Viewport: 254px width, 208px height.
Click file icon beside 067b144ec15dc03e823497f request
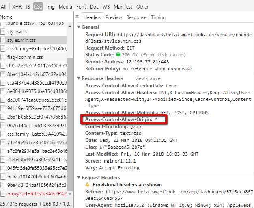point(3,126)
